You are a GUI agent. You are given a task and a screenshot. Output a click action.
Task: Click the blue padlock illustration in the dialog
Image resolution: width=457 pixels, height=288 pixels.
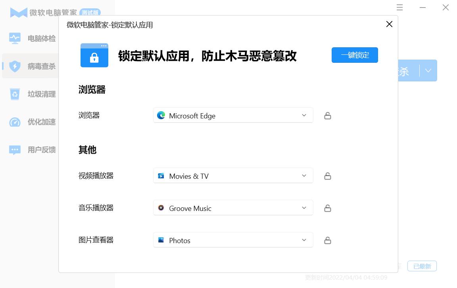point(94,55)
